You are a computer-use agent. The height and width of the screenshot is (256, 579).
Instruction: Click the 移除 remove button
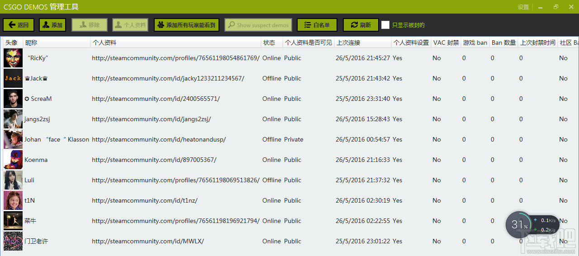coord(89,25)
